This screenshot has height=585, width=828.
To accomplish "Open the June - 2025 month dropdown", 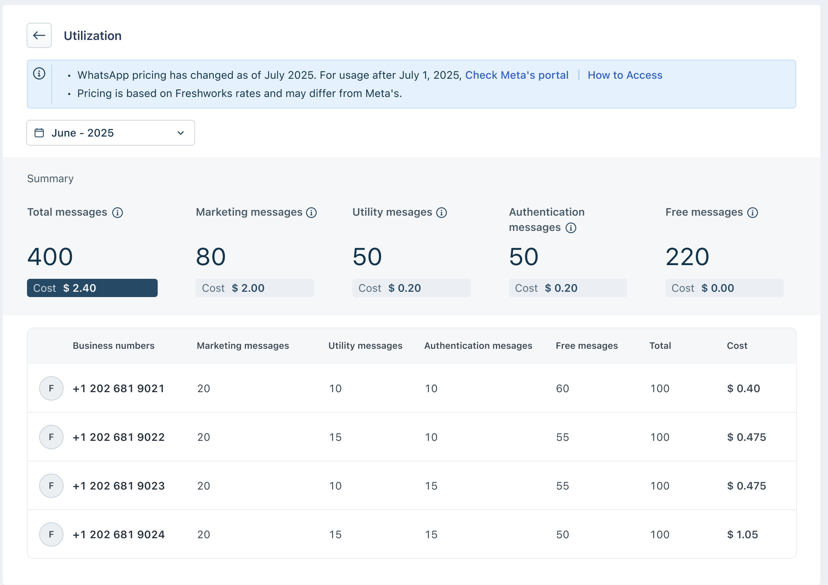I will click(110, 133).
